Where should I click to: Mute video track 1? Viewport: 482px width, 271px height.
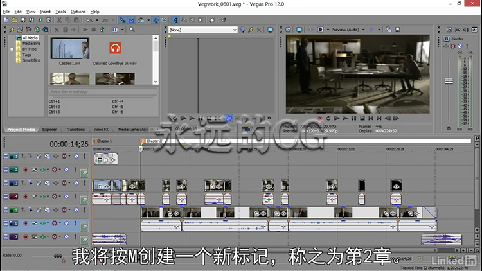click(x=76, y=157)
